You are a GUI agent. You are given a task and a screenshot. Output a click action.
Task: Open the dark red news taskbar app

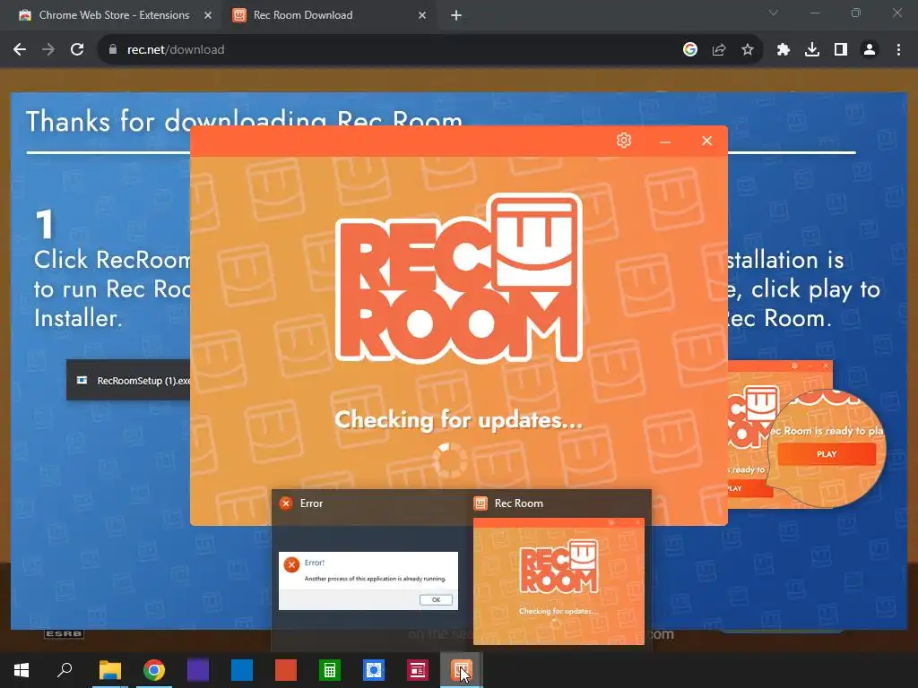418,670
